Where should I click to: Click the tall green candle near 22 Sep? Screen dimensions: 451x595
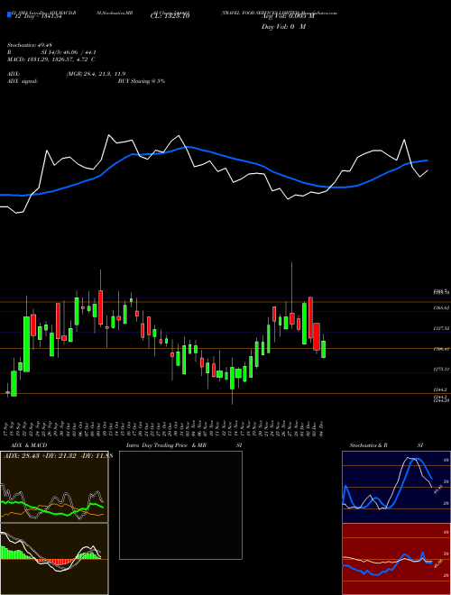(26, 343)
